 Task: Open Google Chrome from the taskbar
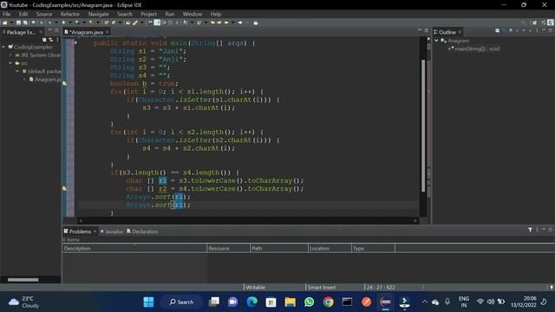pyautogui.click(x=328, y=302)
